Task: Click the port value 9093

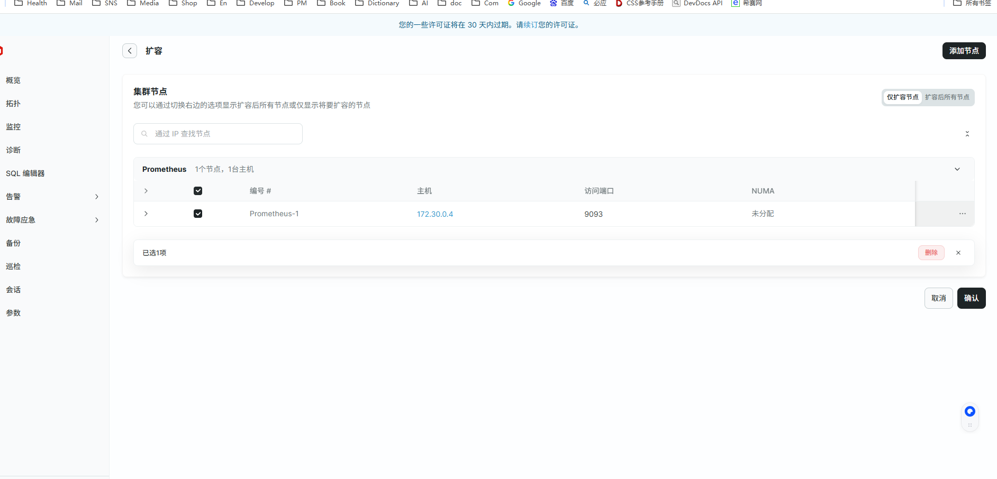Action: pos(593,214)
